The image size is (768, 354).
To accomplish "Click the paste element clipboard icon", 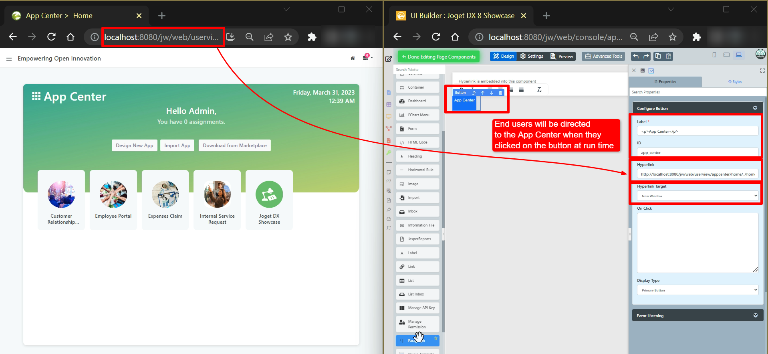I will click(x=668, y=56).
